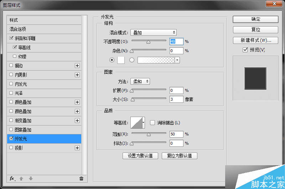The image size is (285, 189).
Task: Click the 不透明度 value field showing 49
Action: pos(176,41)
